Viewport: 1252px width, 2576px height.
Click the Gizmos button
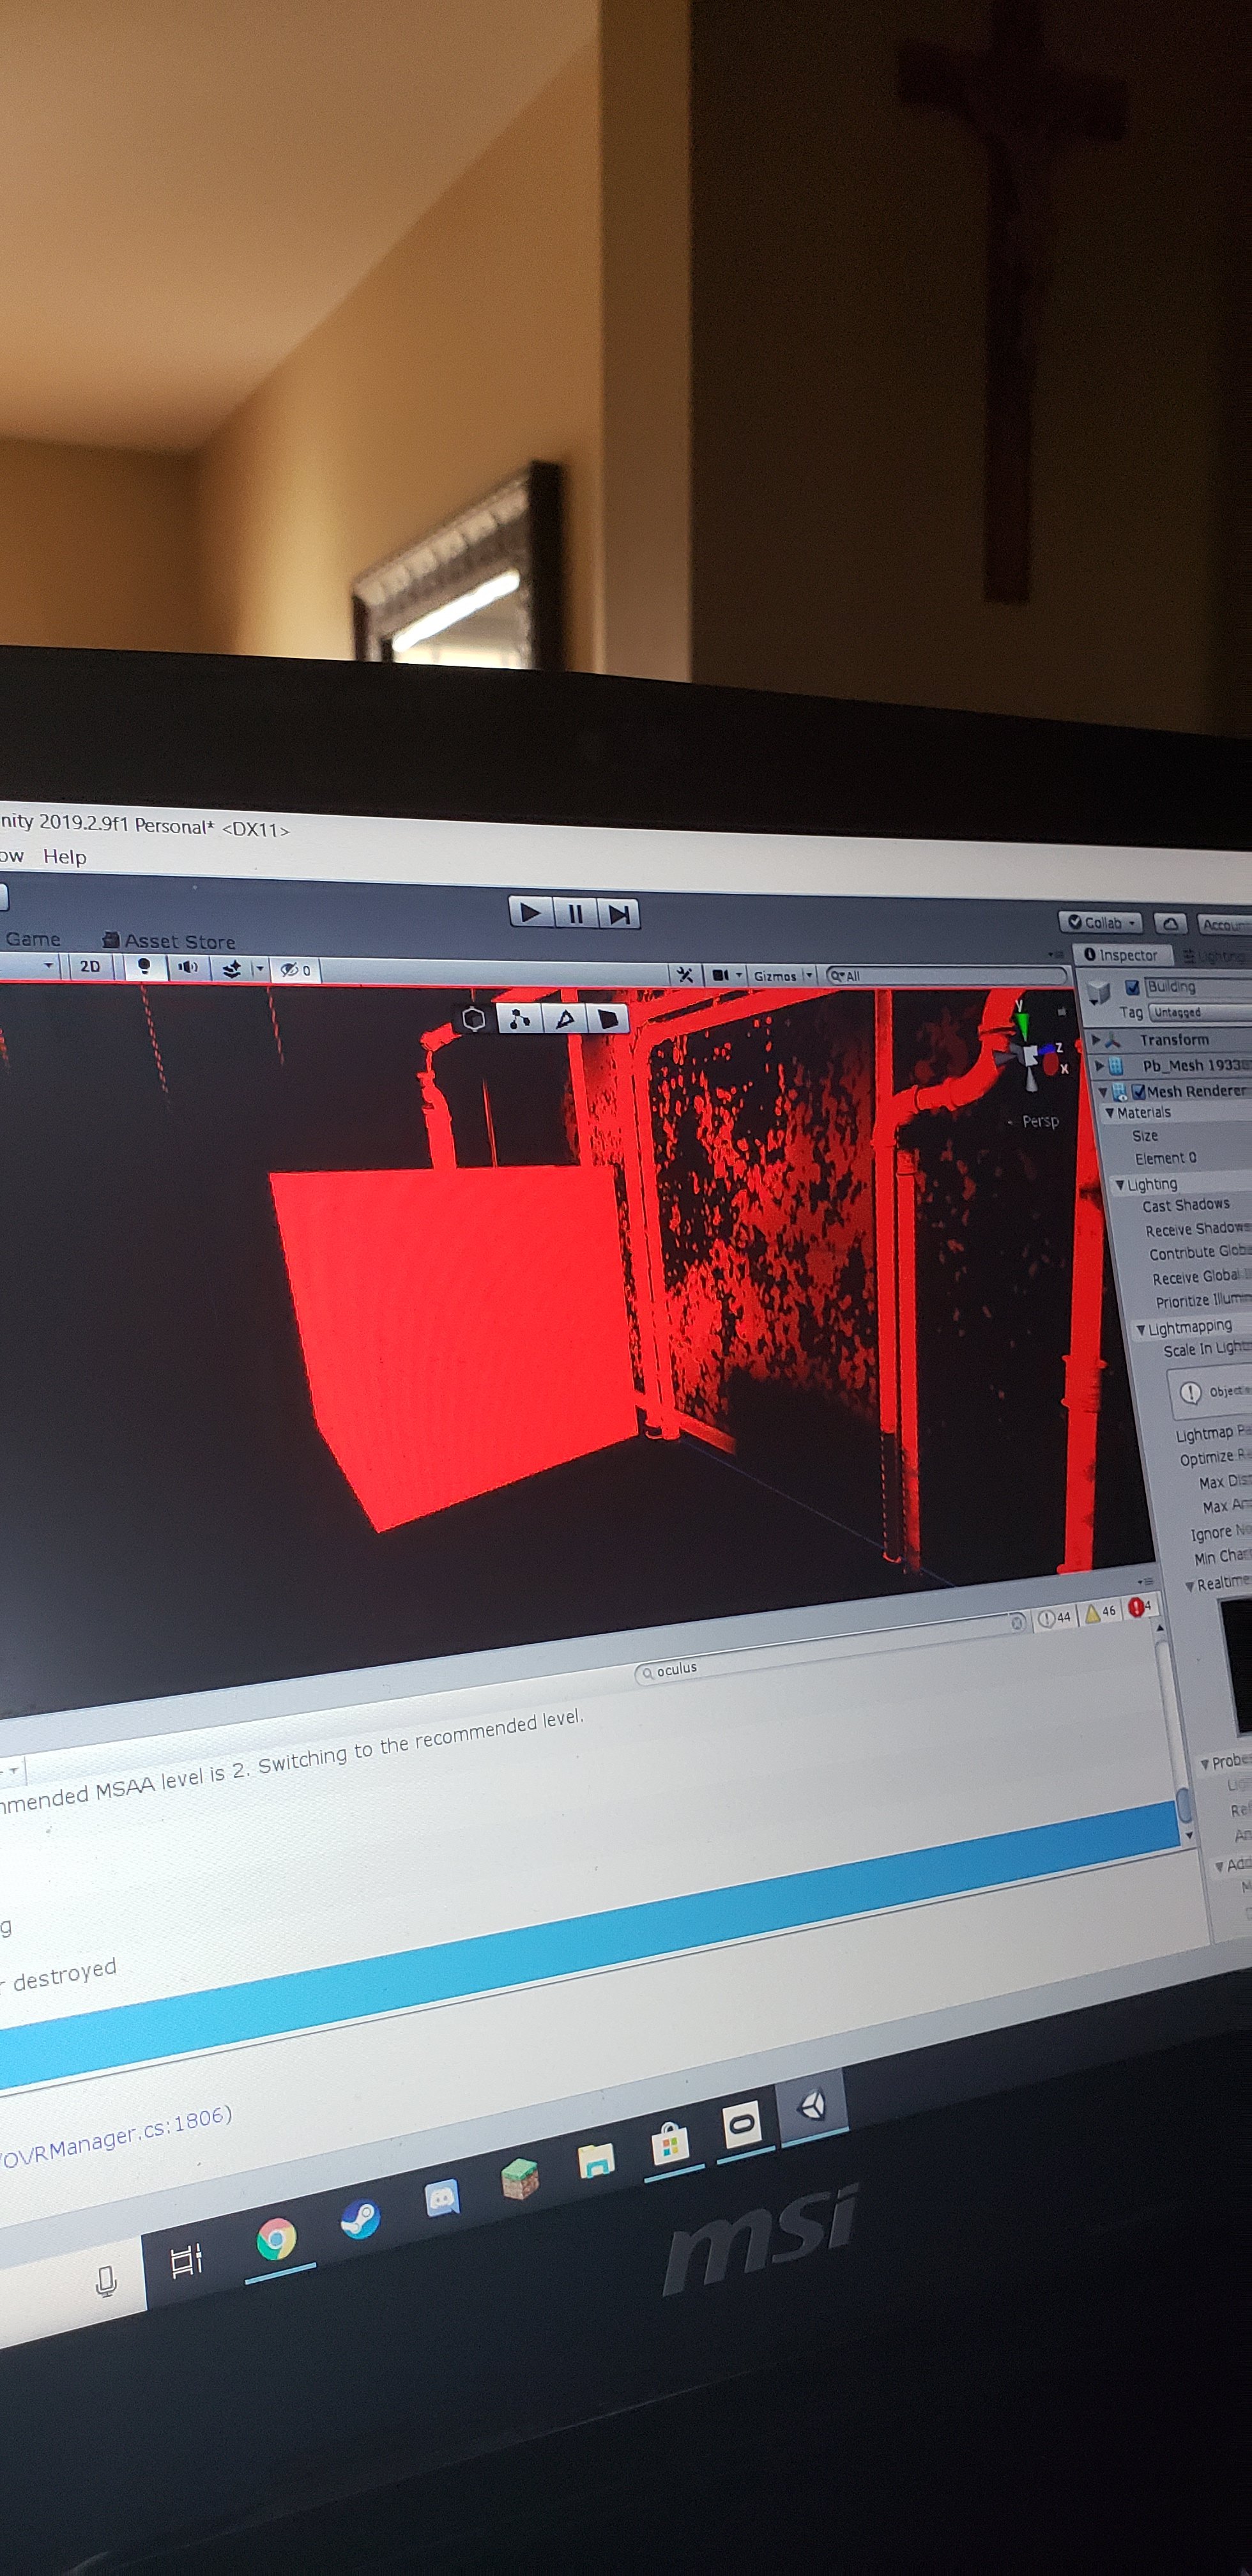[775, 976]
